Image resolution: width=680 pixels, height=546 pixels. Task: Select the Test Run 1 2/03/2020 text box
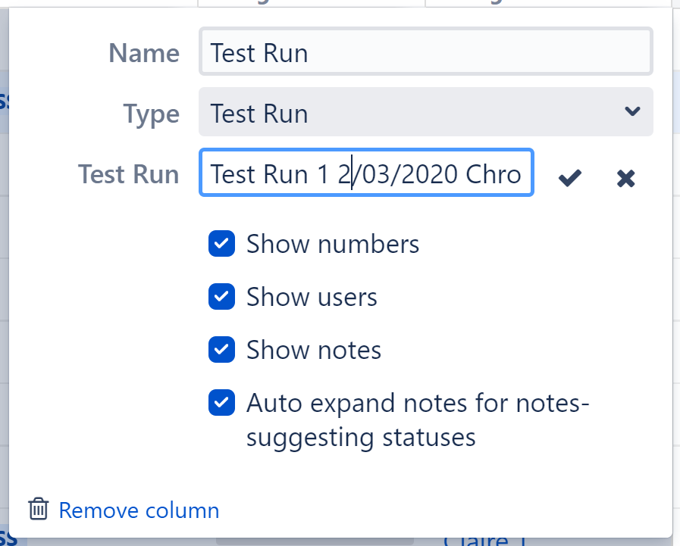(x=366, y=173)
